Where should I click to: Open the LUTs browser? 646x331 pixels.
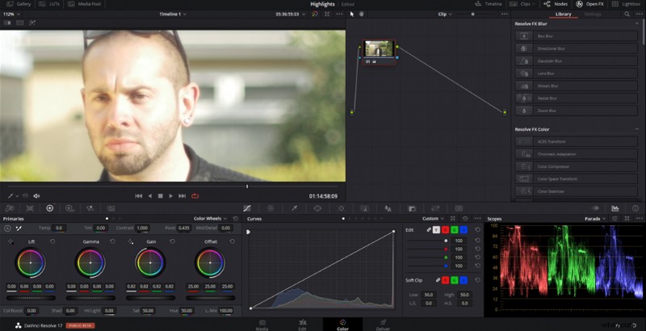(x=49, y=4)
